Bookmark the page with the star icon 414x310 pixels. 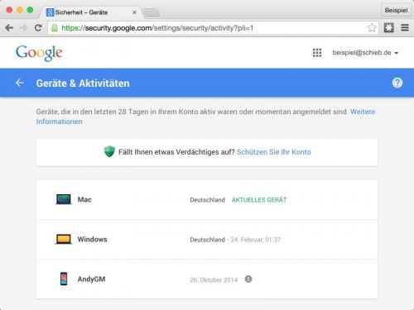coord(372,27)
